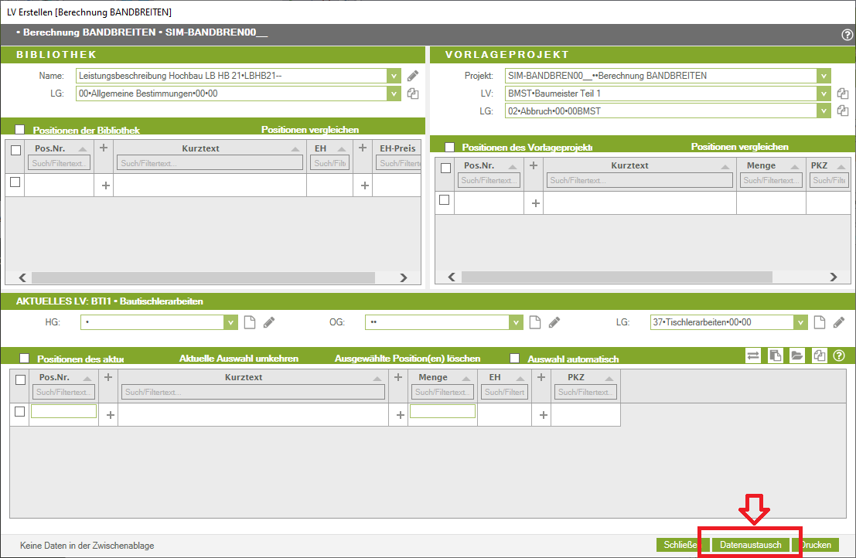This screenshot has height=558, width=856.
Task: Select 'Ausgewählte Position(en) löschen'
Action: point(407,359)
